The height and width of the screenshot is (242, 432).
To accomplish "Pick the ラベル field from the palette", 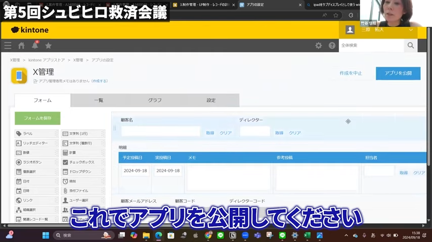I will [36, 134].
